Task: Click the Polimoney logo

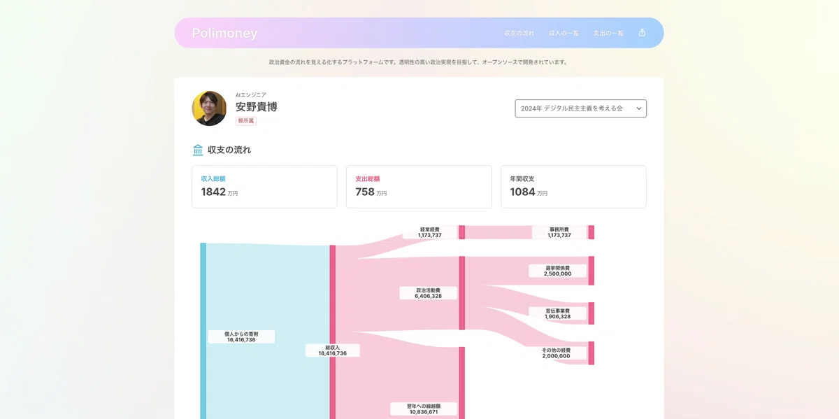Action: pos(224,33)
